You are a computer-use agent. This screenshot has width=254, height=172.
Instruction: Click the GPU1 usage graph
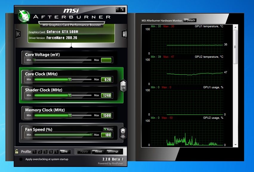click(187, 103)
